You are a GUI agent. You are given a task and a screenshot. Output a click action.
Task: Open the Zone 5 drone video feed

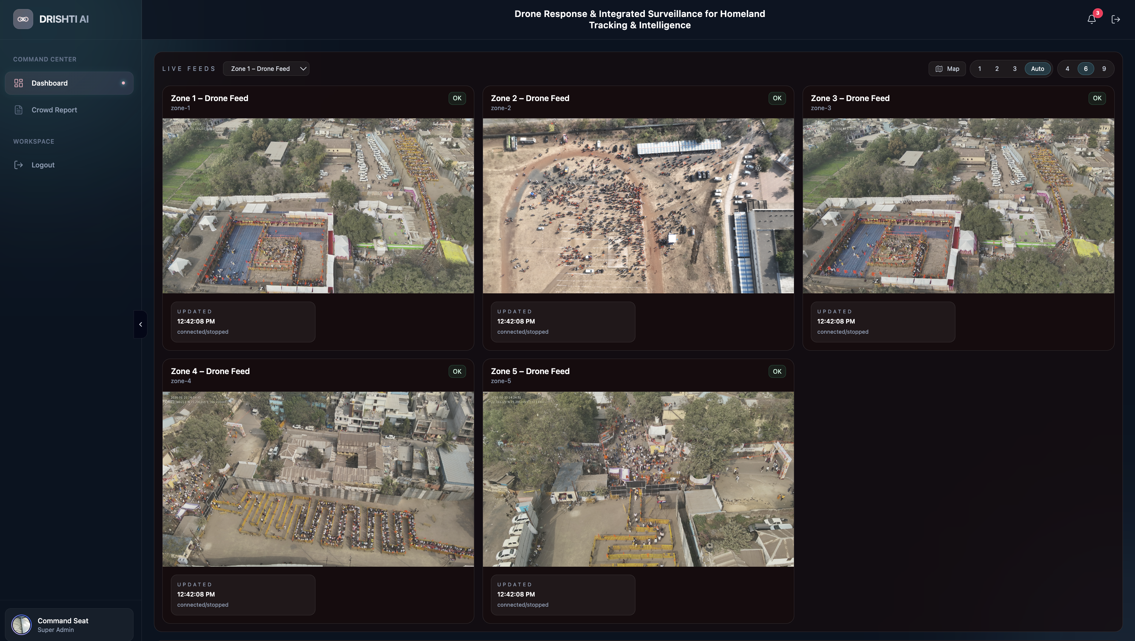(x=638, y=479)
